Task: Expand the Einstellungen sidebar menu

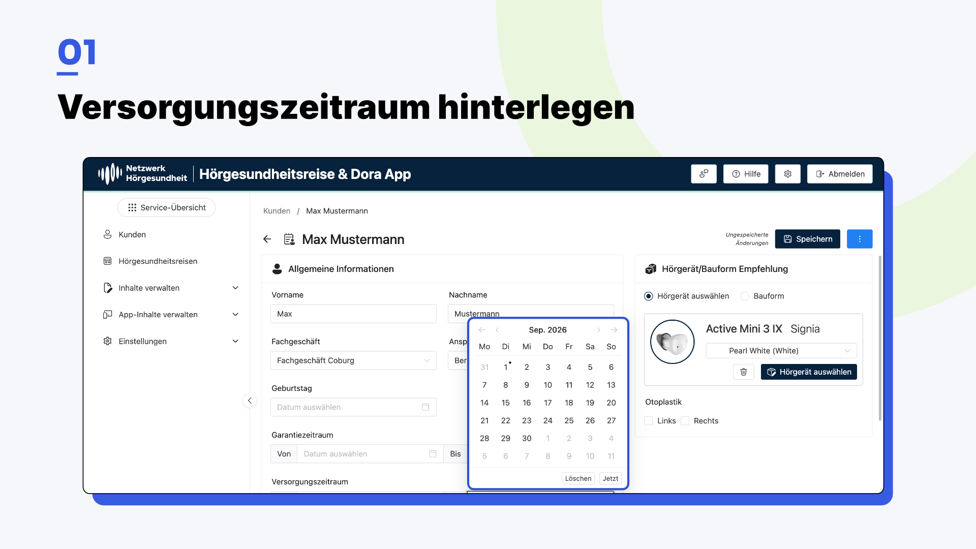Action: pyautogui.click(x=171, y=341)
